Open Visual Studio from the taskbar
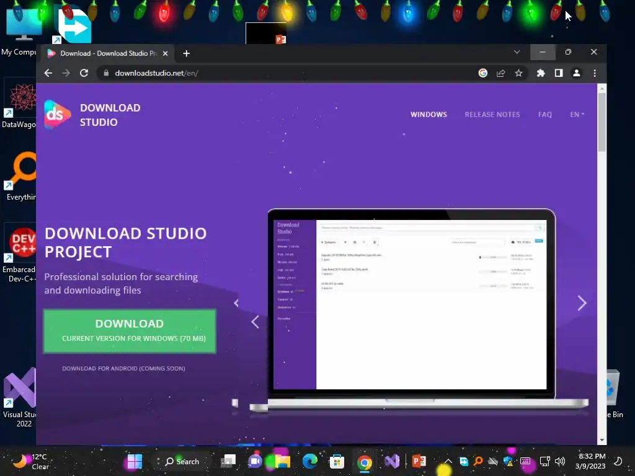Screen dimensions: 635x476 click(x=392, y=461)
